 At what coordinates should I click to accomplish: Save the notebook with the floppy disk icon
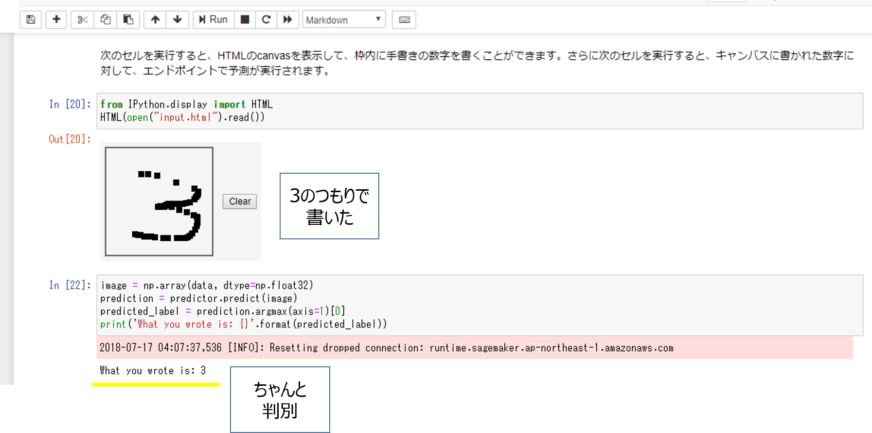click(31, 19)
